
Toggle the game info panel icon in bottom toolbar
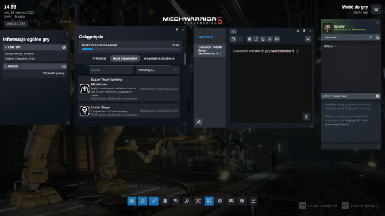(x=132, y=201)
